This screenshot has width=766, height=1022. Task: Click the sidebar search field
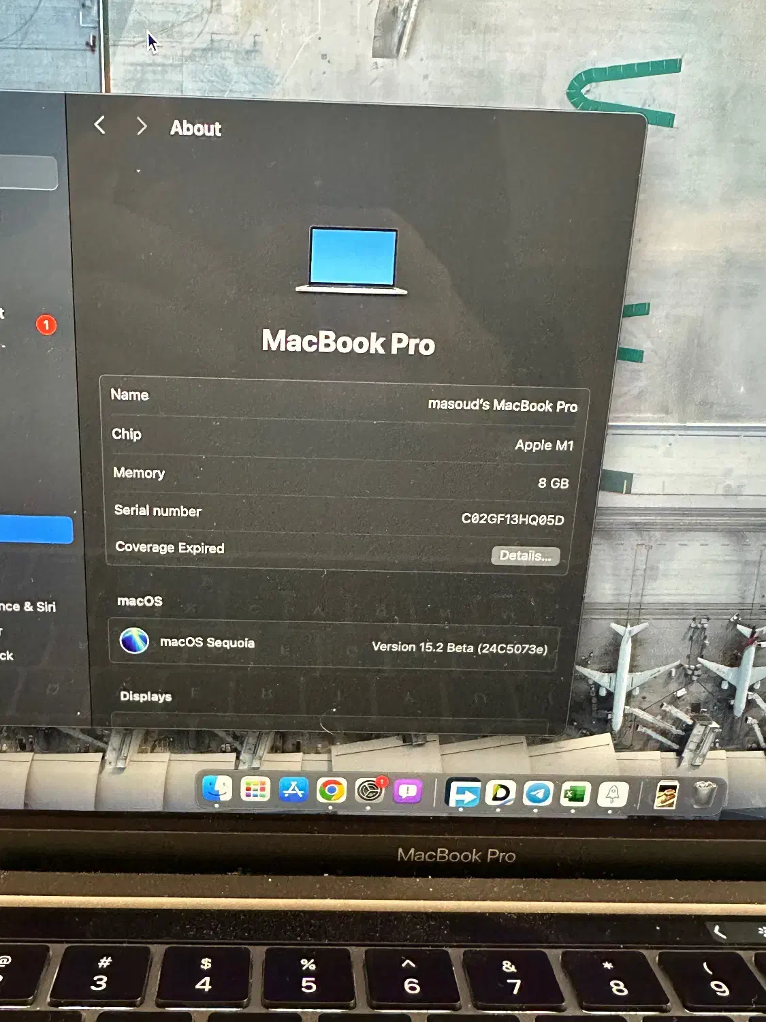point(28,173)
